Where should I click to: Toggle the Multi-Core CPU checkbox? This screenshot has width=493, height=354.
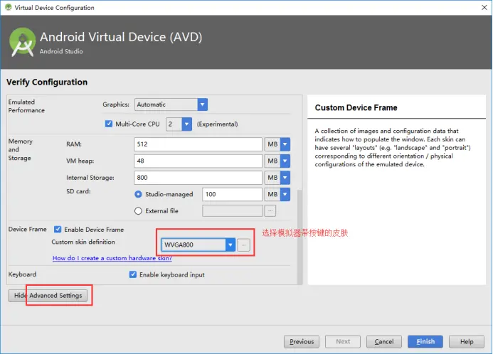108,124
